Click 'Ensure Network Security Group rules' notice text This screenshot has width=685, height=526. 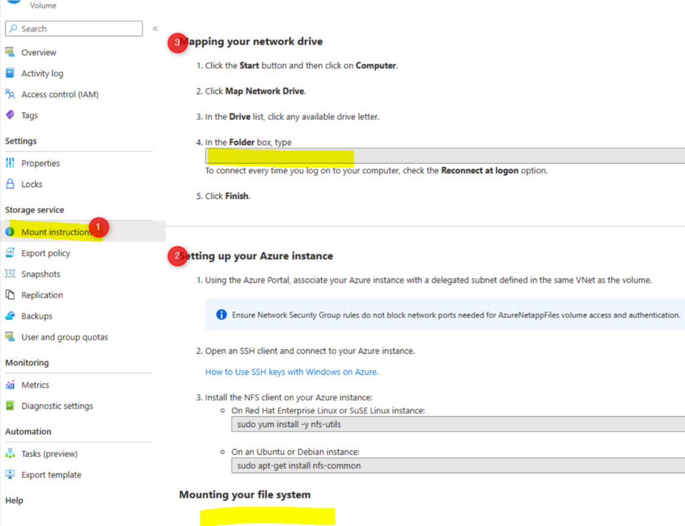[x=456, y=315]
